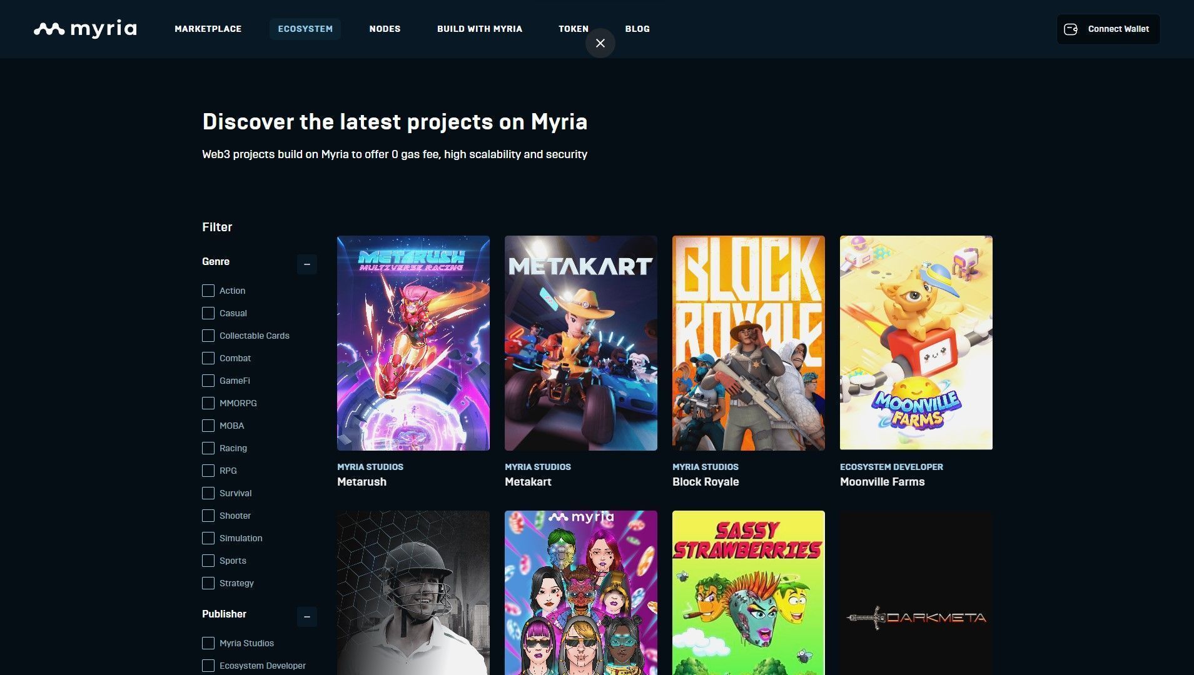Collapse the Publisher filter section
This screenshot has height=675, width=1194.
coord(306,617)
